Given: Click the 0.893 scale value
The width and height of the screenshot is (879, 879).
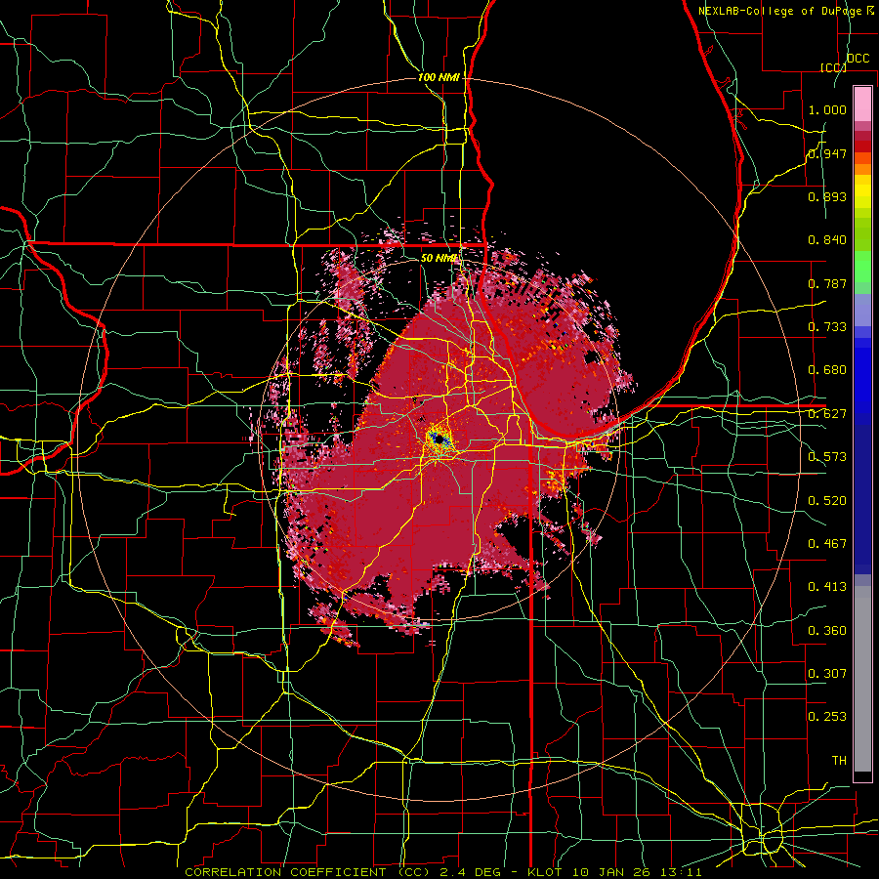Looking at the screenshot, I should (x=827, y=196).
